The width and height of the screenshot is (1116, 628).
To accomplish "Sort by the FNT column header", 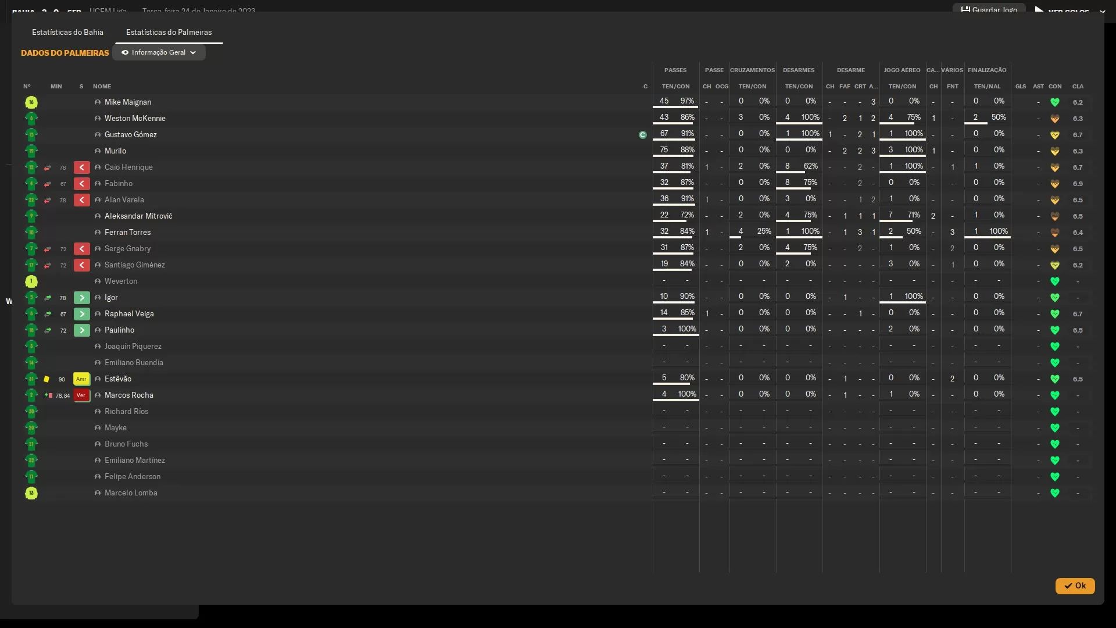I will pos(952,87).
